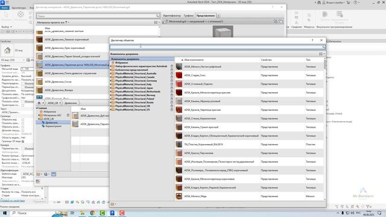Click search magnifier in Material Browser
386x217 pixels.
pyautogui.click(x=157, y=16)
